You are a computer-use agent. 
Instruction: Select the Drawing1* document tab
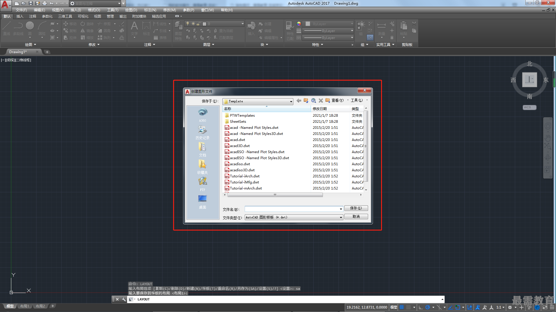coord(18,52)
